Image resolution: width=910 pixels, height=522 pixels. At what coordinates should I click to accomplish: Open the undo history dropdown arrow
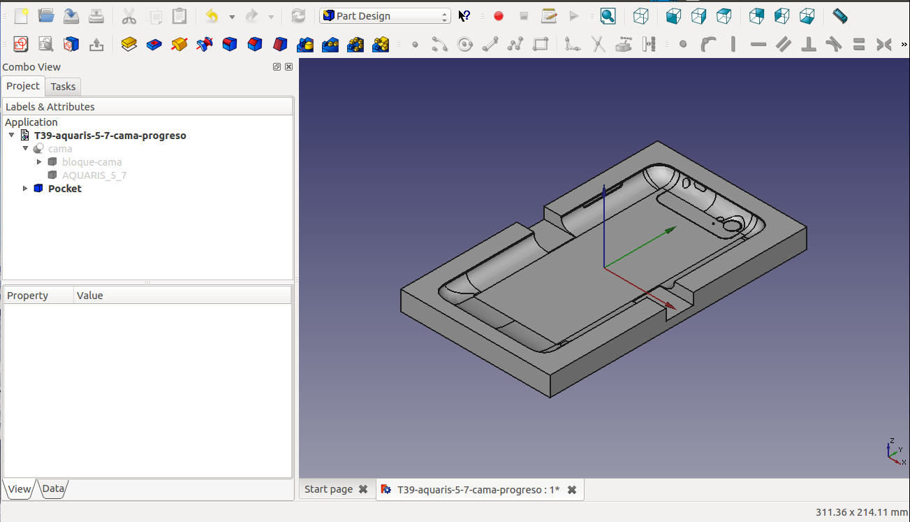point(232,17)
